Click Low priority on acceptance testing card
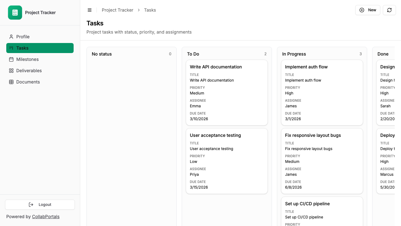This screenshot has width=401, height=226. coord(194,162)
